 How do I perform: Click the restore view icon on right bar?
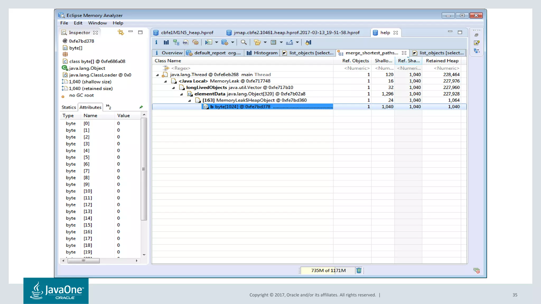click(477, 35)
